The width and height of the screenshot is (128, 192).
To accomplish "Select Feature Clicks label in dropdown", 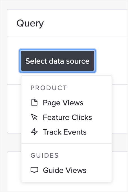I will coord(67,117).
